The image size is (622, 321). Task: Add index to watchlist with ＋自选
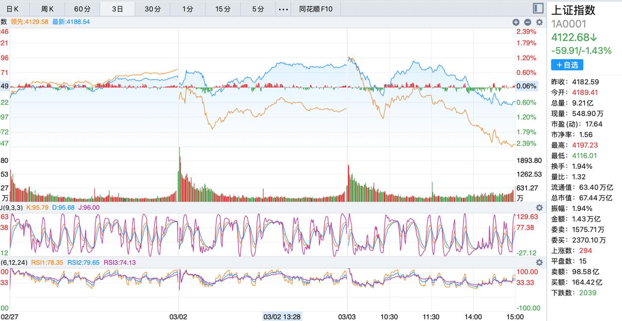click(x=567, y=65)
